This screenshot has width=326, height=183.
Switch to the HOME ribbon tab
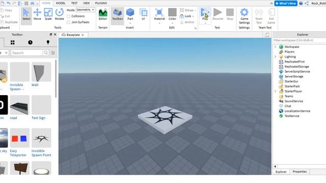pos(46,3)
